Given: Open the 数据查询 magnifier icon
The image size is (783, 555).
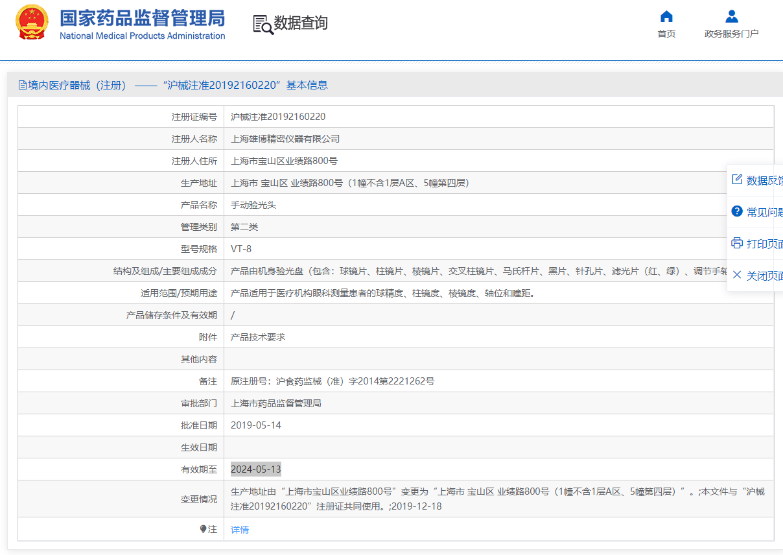Looking at the screenshot, I should 263,24.
